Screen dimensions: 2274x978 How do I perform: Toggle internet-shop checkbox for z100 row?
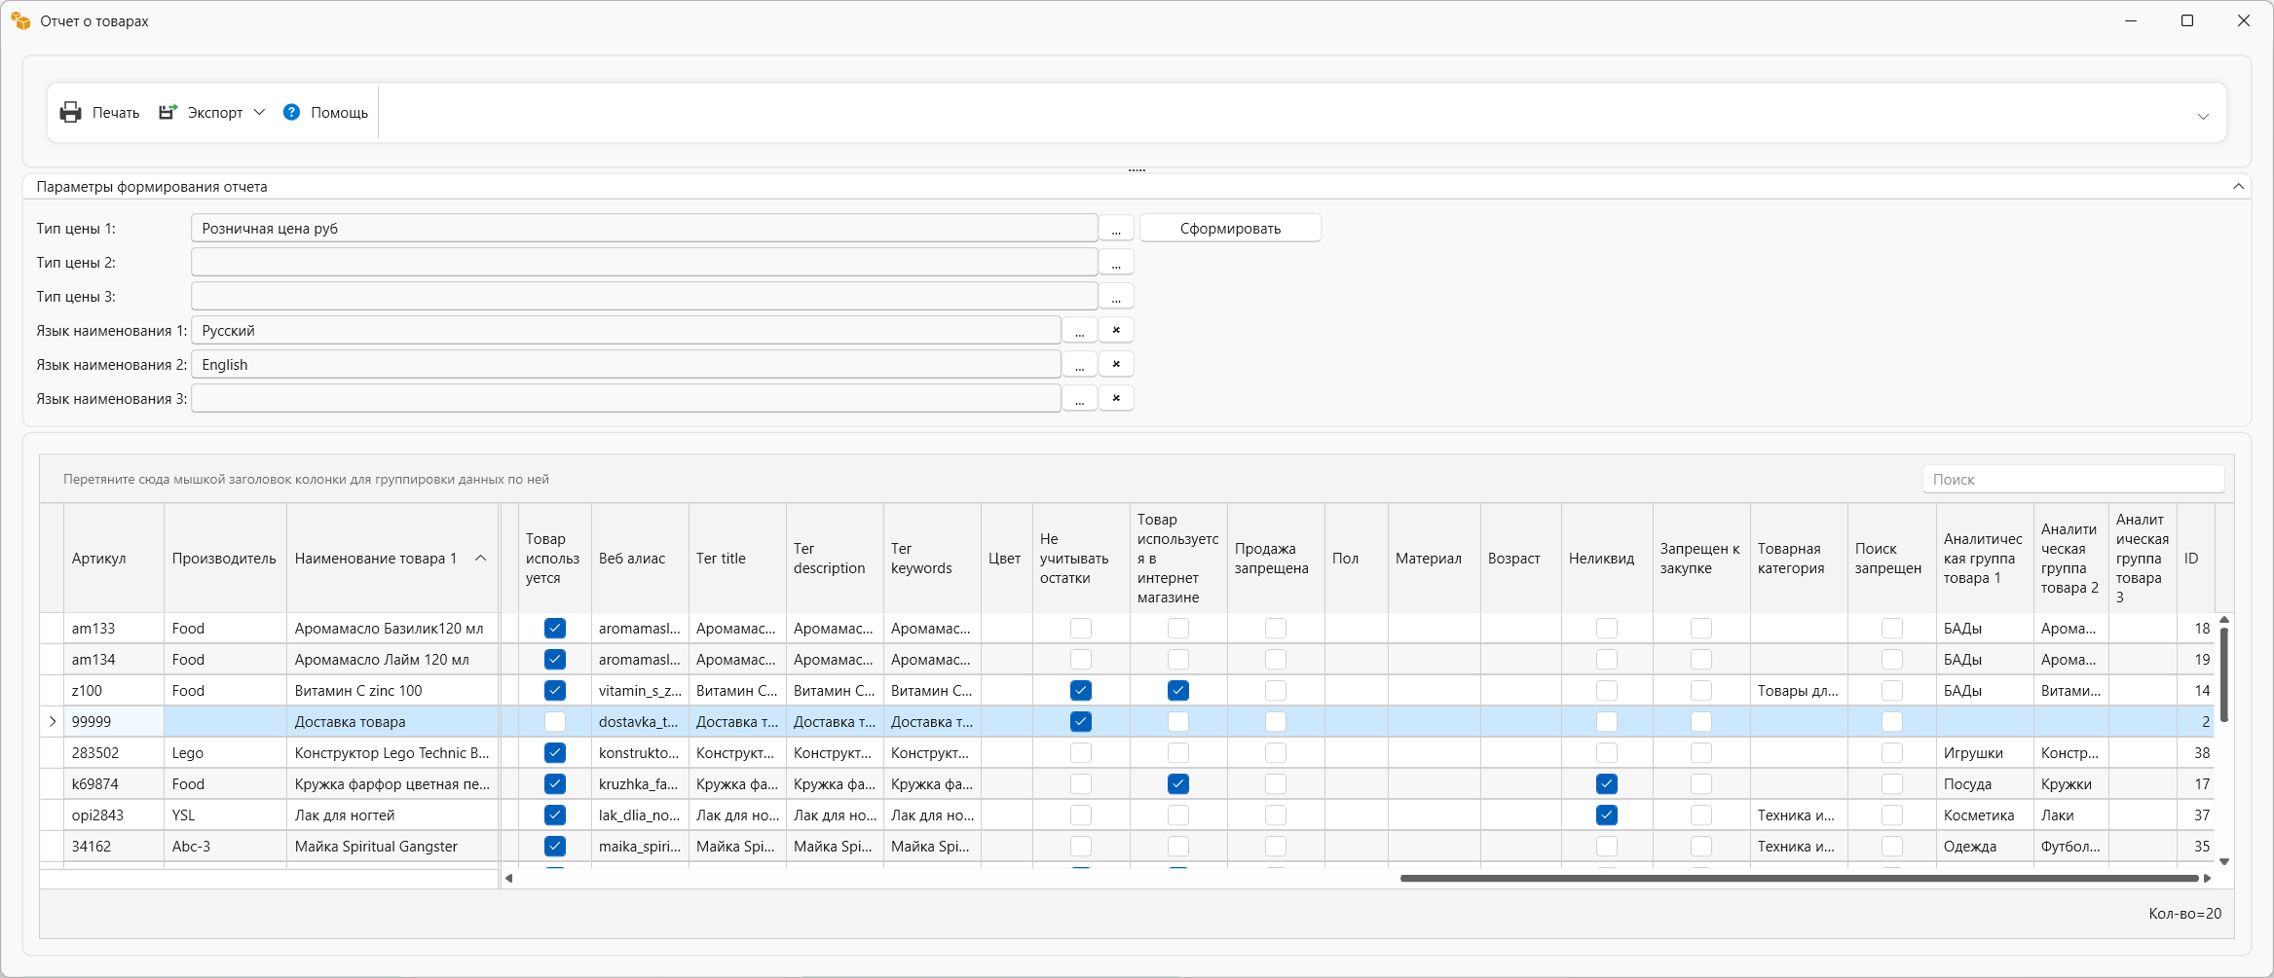(x=1178, y=691)
